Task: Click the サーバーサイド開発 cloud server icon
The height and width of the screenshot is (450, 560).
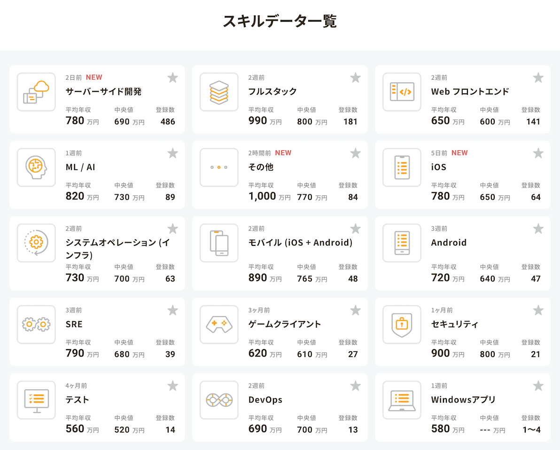Action: [x=36, y=92]
